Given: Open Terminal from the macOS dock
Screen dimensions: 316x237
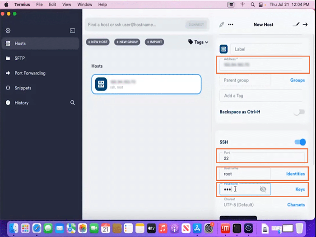Looking at the screenshot, I should (237, 228).
